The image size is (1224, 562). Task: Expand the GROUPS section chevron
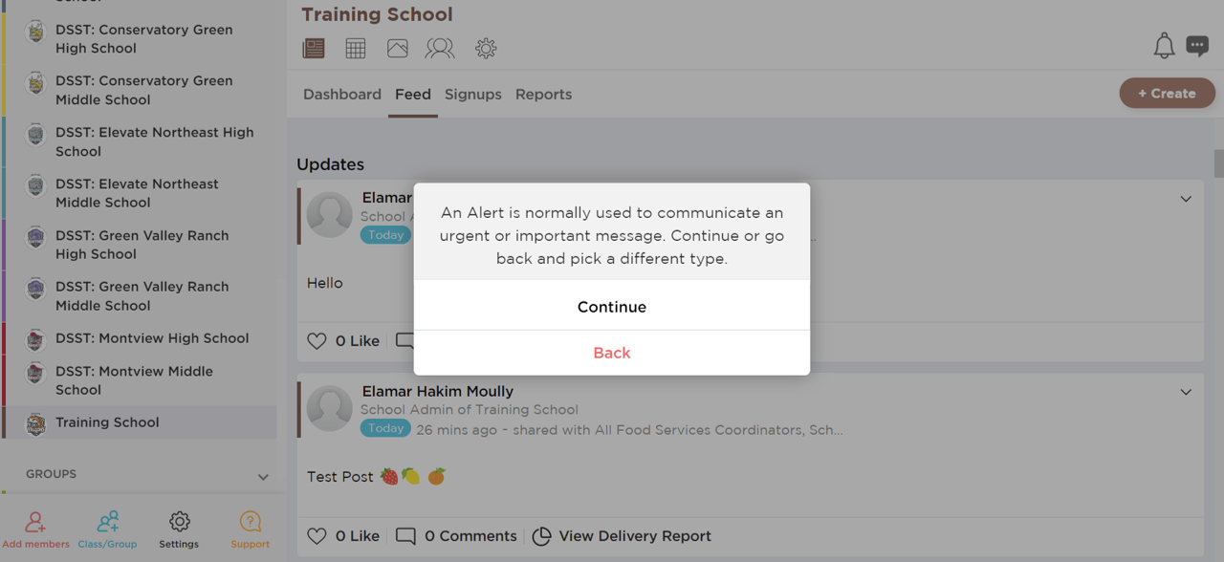[x=263, y=476]
